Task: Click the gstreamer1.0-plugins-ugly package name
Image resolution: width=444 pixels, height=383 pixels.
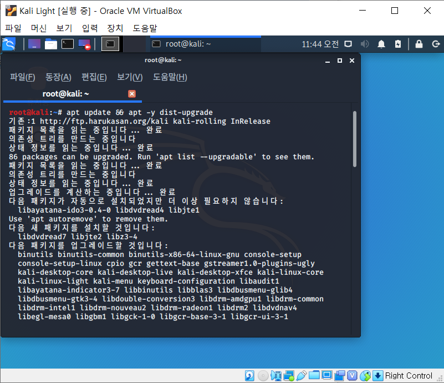Action: click(x=259, y=263)
